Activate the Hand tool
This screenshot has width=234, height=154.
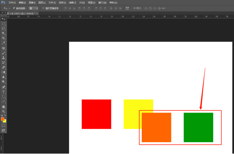[x=3, y=107]
